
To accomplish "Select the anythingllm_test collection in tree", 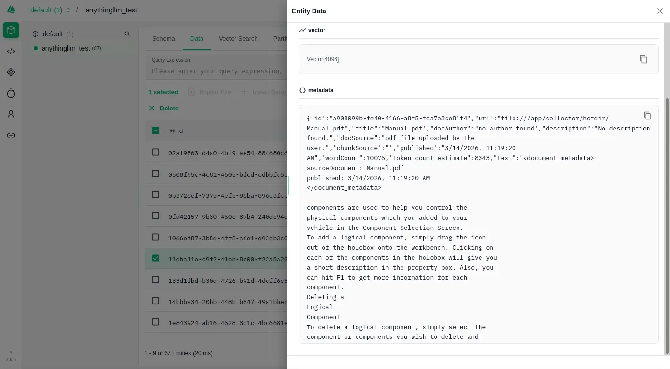I will pyautogui.click(x=66, y=48).
